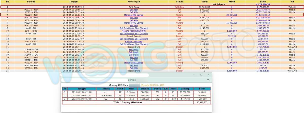This screenshot has width=304, height=113.
Task: Open Beli Toto Macau BB - Discount row 11
Action: [134, 33]
